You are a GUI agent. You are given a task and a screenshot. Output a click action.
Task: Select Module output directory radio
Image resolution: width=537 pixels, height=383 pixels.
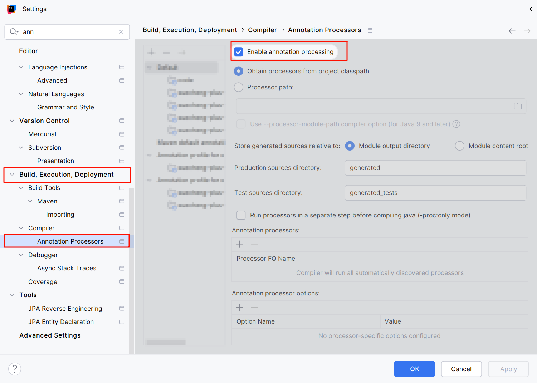[350, 146]
